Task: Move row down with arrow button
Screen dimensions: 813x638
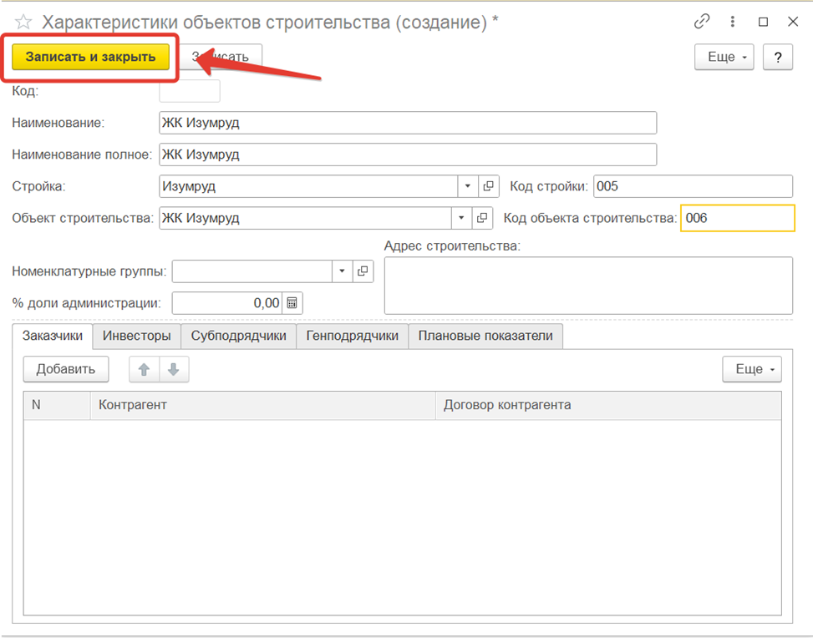Action: [x=173, y=369]
